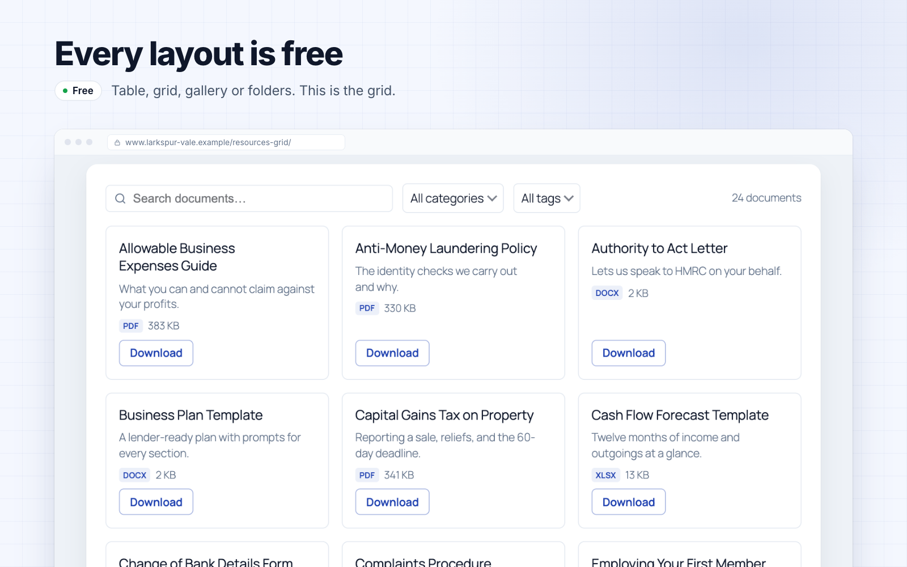The height and width of the screenshot is (567, 907).
Task: Click the XLSX tag on Cash Flow Forecast
Action: [x=605, y=475]
